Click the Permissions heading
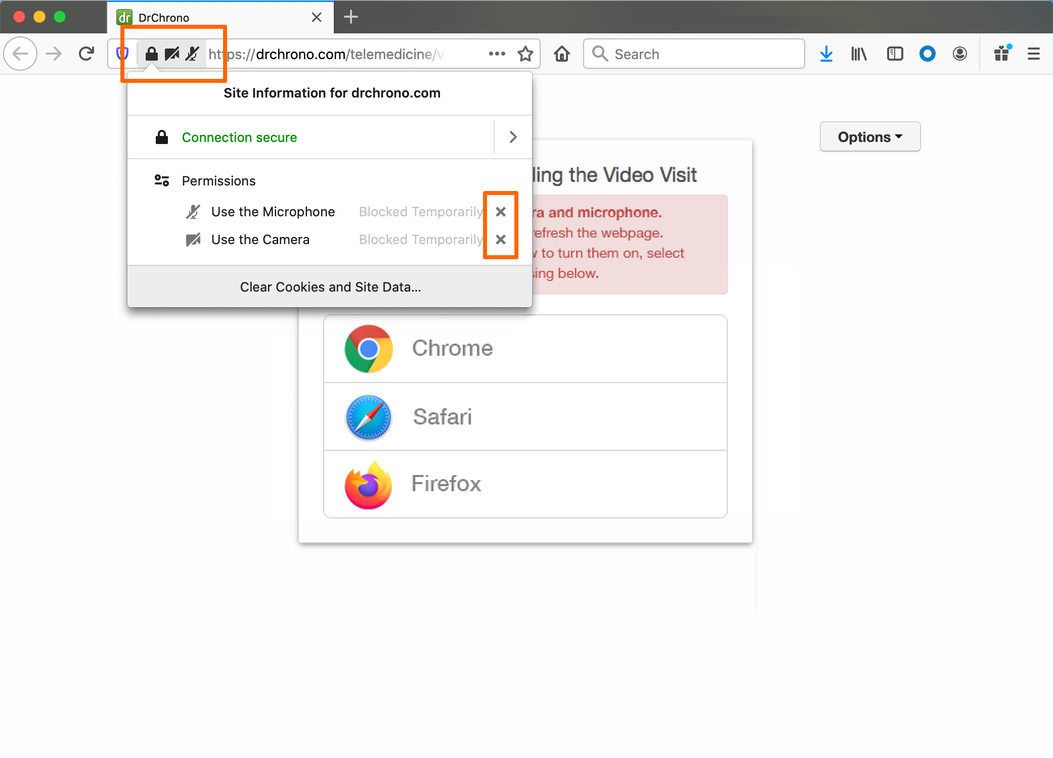Viewport: 1053px width, 758px height. [218, 181]
